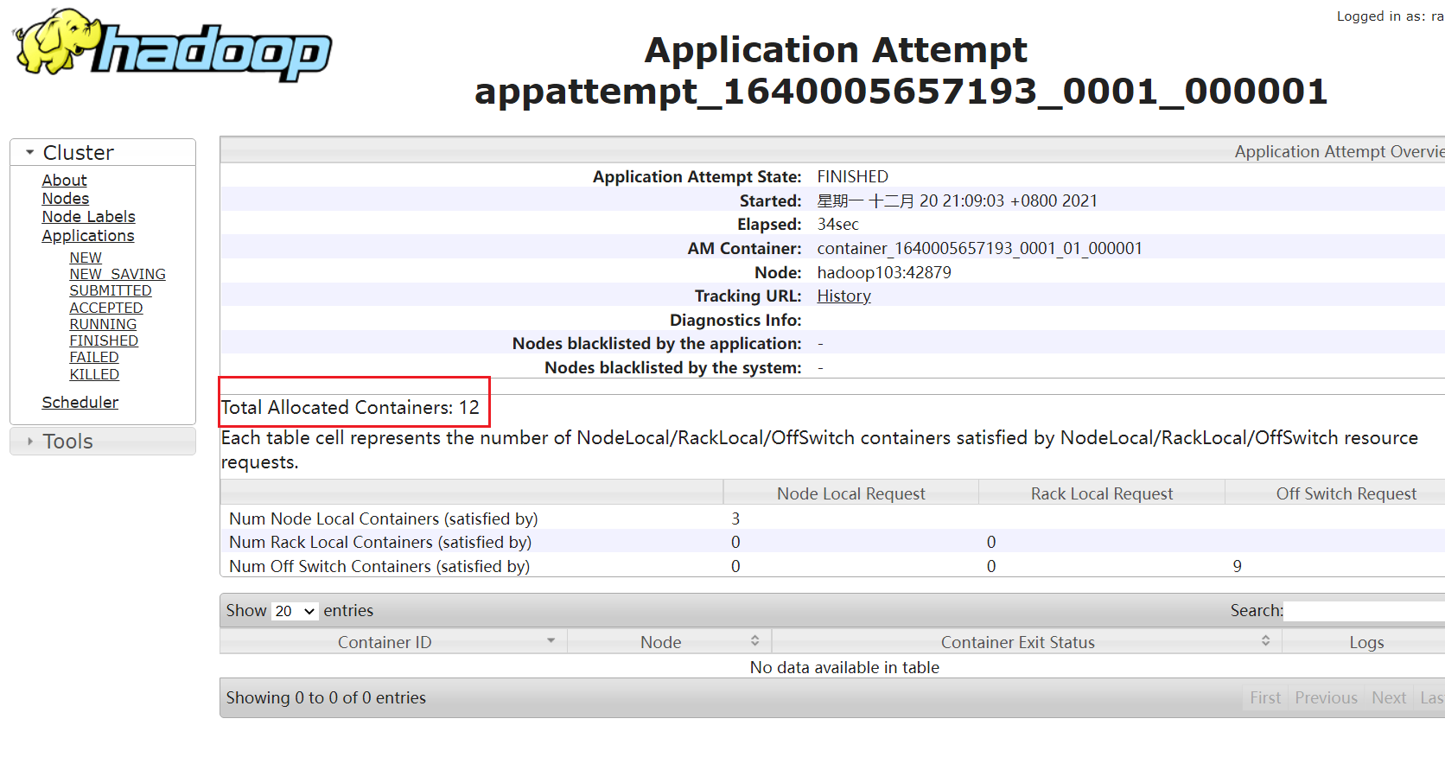Viewport: 1445px width, 757px height.
Task: Click 'No data available in table' message
Action: [x=844, y=667]
